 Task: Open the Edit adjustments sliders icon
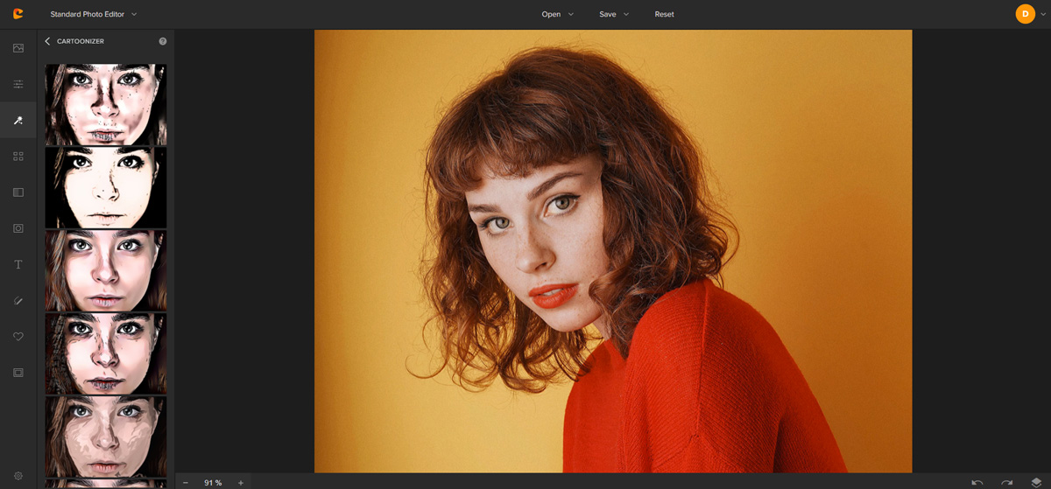(x=18, y=84)
